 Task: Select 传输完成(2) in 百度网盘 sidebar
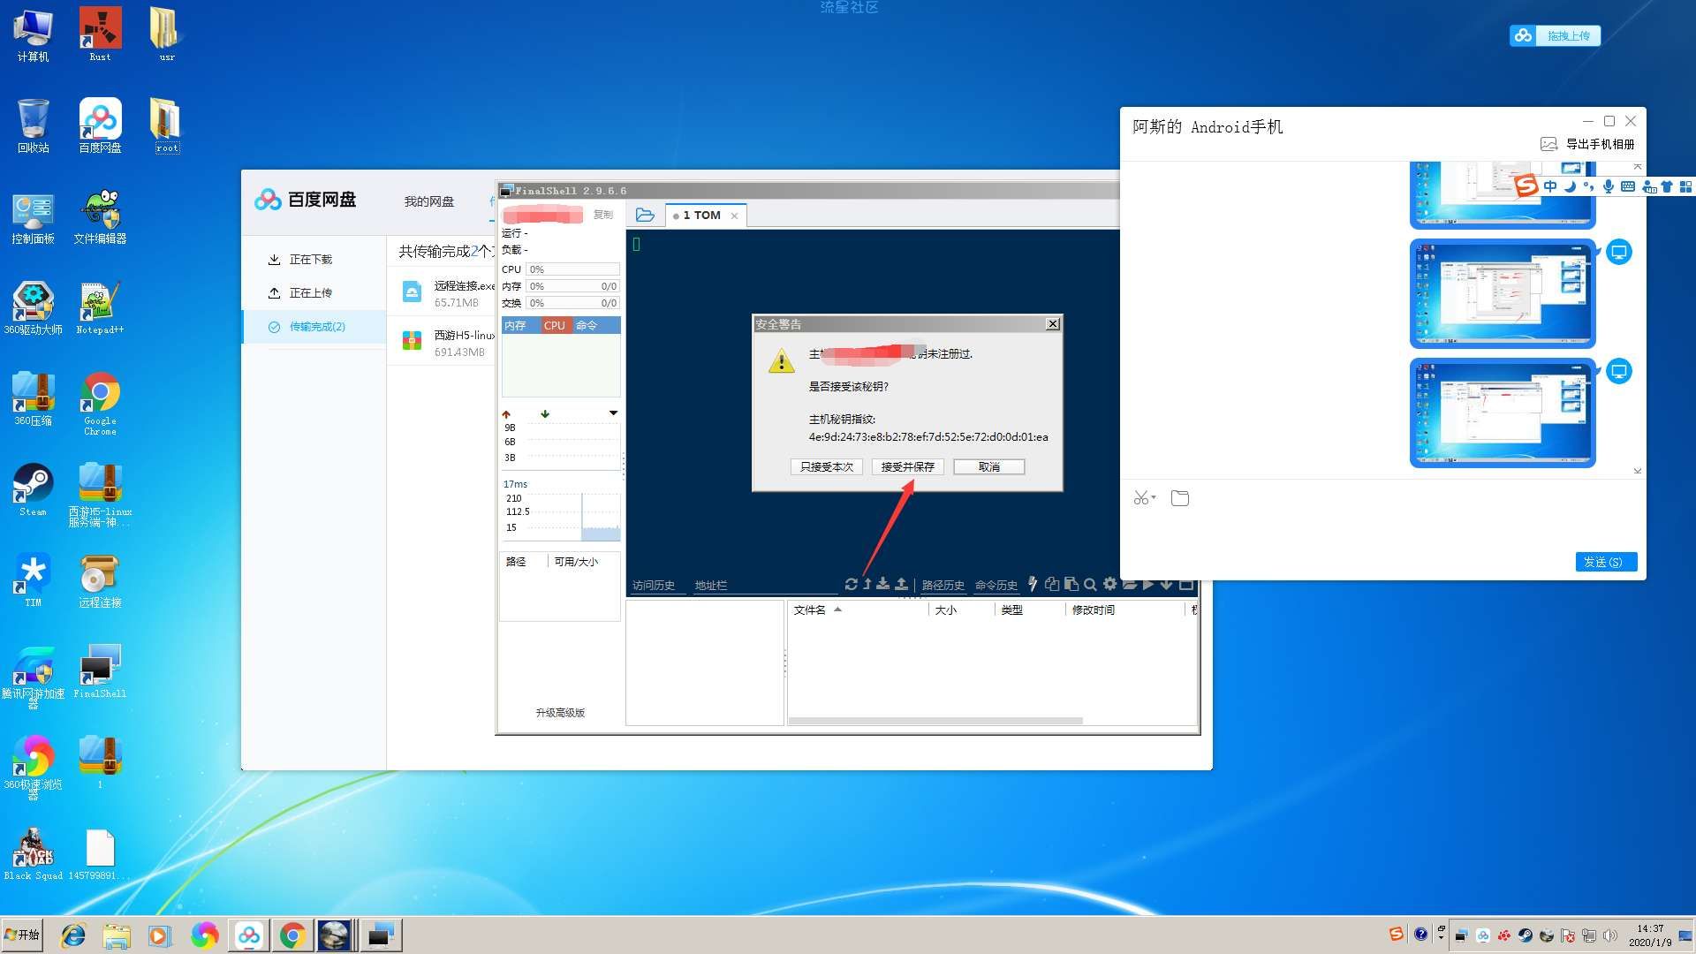pos(314,327)
